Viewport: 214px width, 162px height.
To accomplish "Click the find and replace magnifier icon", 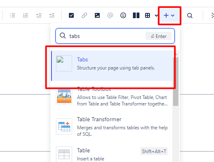I will coord(190,15).
